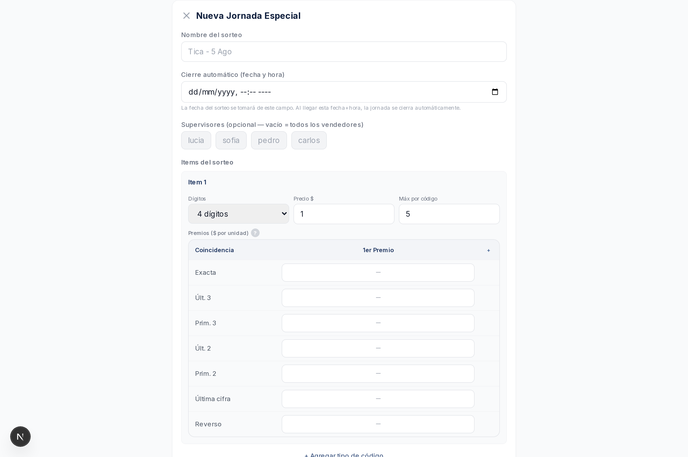Open the Dígitos dropdown
Screen dimensions: 688x457
click(238, 214)
